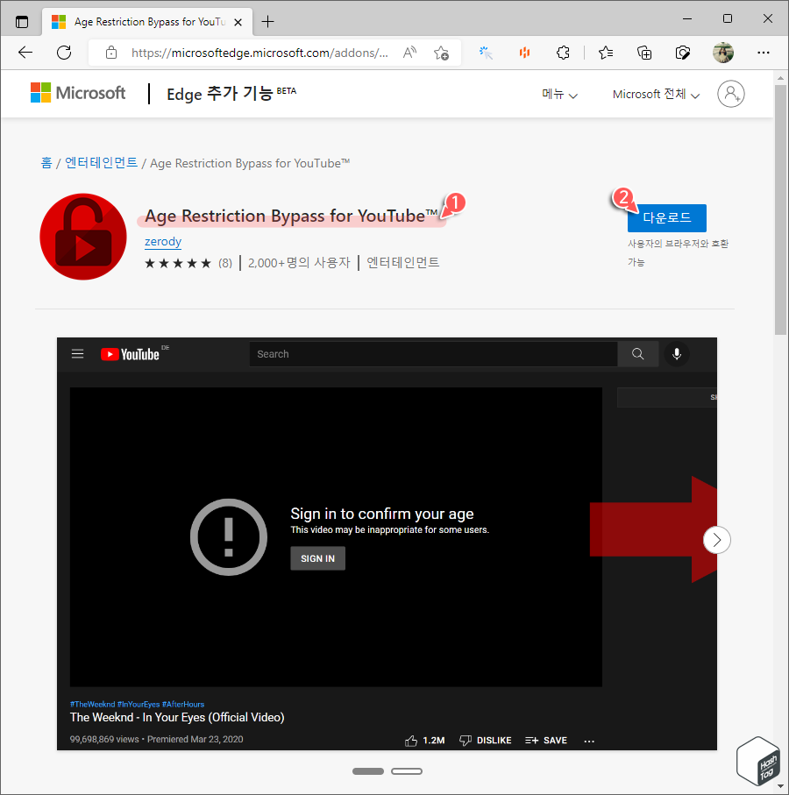This screenshot has height=795, width=789.
Task: Open a new browser tab
Action: pos(267,22)
